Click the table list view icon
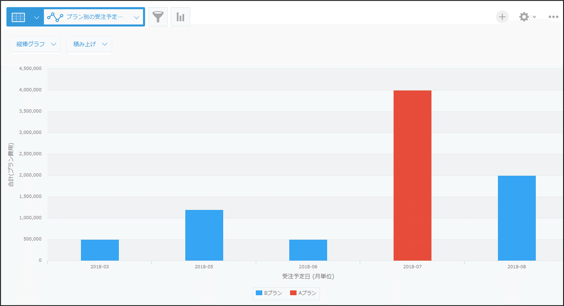The image size is (564, 306). [18, 17]
